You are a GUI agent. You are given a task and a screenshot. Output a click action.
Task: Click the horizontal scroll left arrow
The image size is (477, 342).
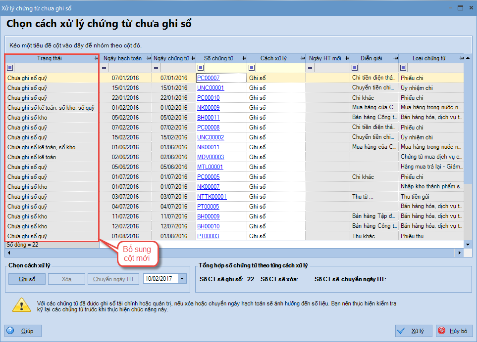point(9,253)
